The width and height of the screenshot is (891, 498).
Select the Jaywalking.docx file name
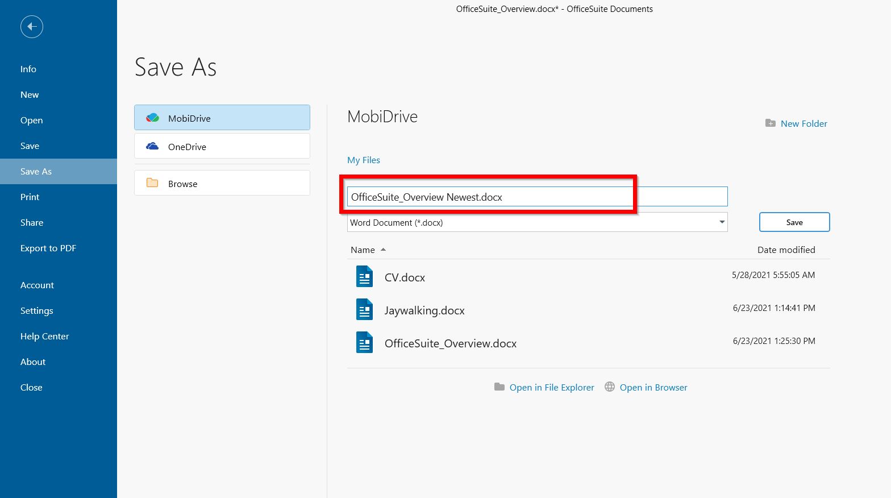[424, 310]
